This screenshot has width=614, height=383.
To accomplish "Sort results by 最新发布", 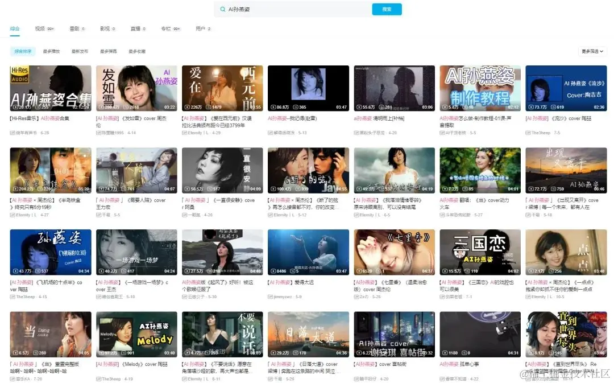I will click(x=80, y=51).
